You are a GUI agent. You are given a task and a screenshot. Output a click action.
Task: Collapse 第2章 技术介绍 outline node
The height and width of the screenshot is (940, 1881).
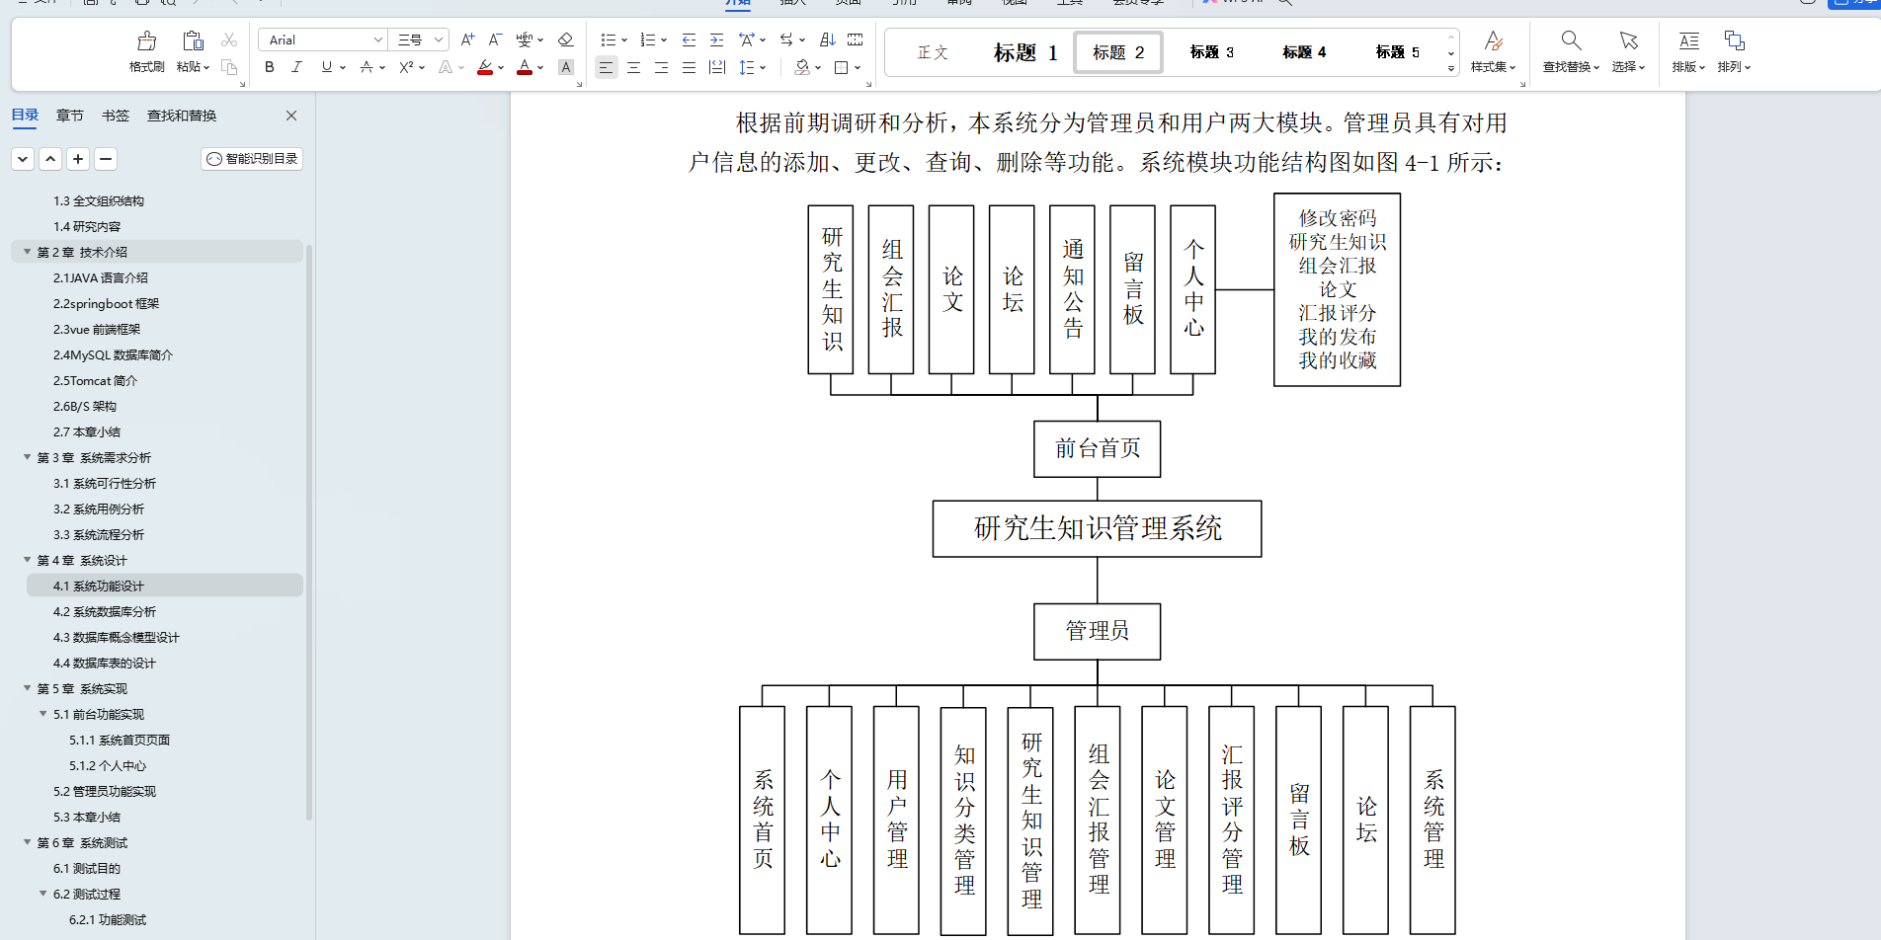[x=28, y=252]
